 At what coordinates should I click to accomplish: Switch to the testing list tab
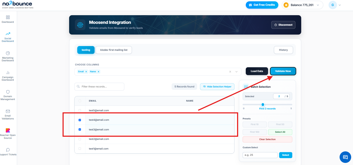86,50
